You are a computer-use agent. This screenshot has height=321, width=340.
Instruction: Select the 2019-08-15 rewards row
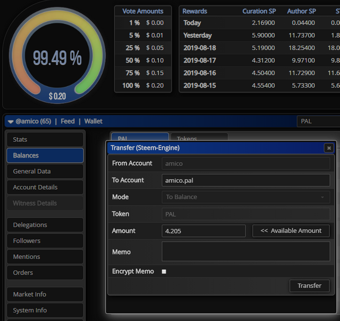(x=260, y=86)
